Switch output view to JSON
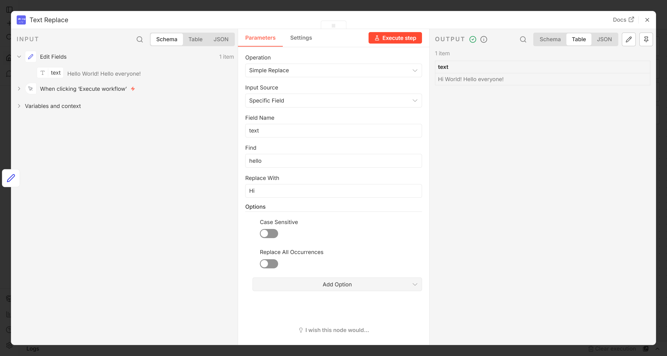The height and width of the screenshot is (356, 667). (604, 39)
